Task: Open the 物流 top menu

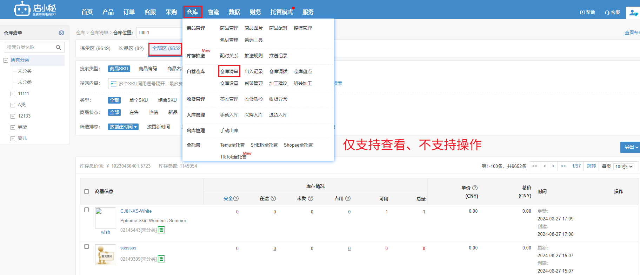Action: pyautogui.click(x=213, y=12)
